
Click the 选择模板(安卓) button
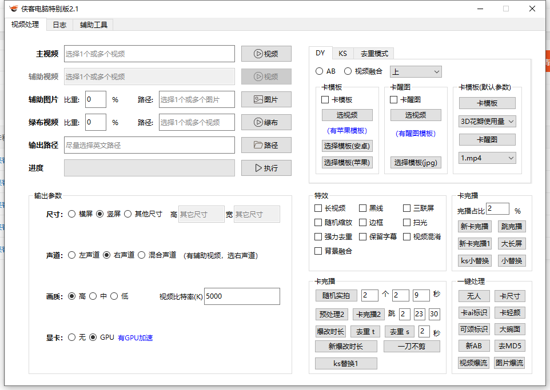347,146
